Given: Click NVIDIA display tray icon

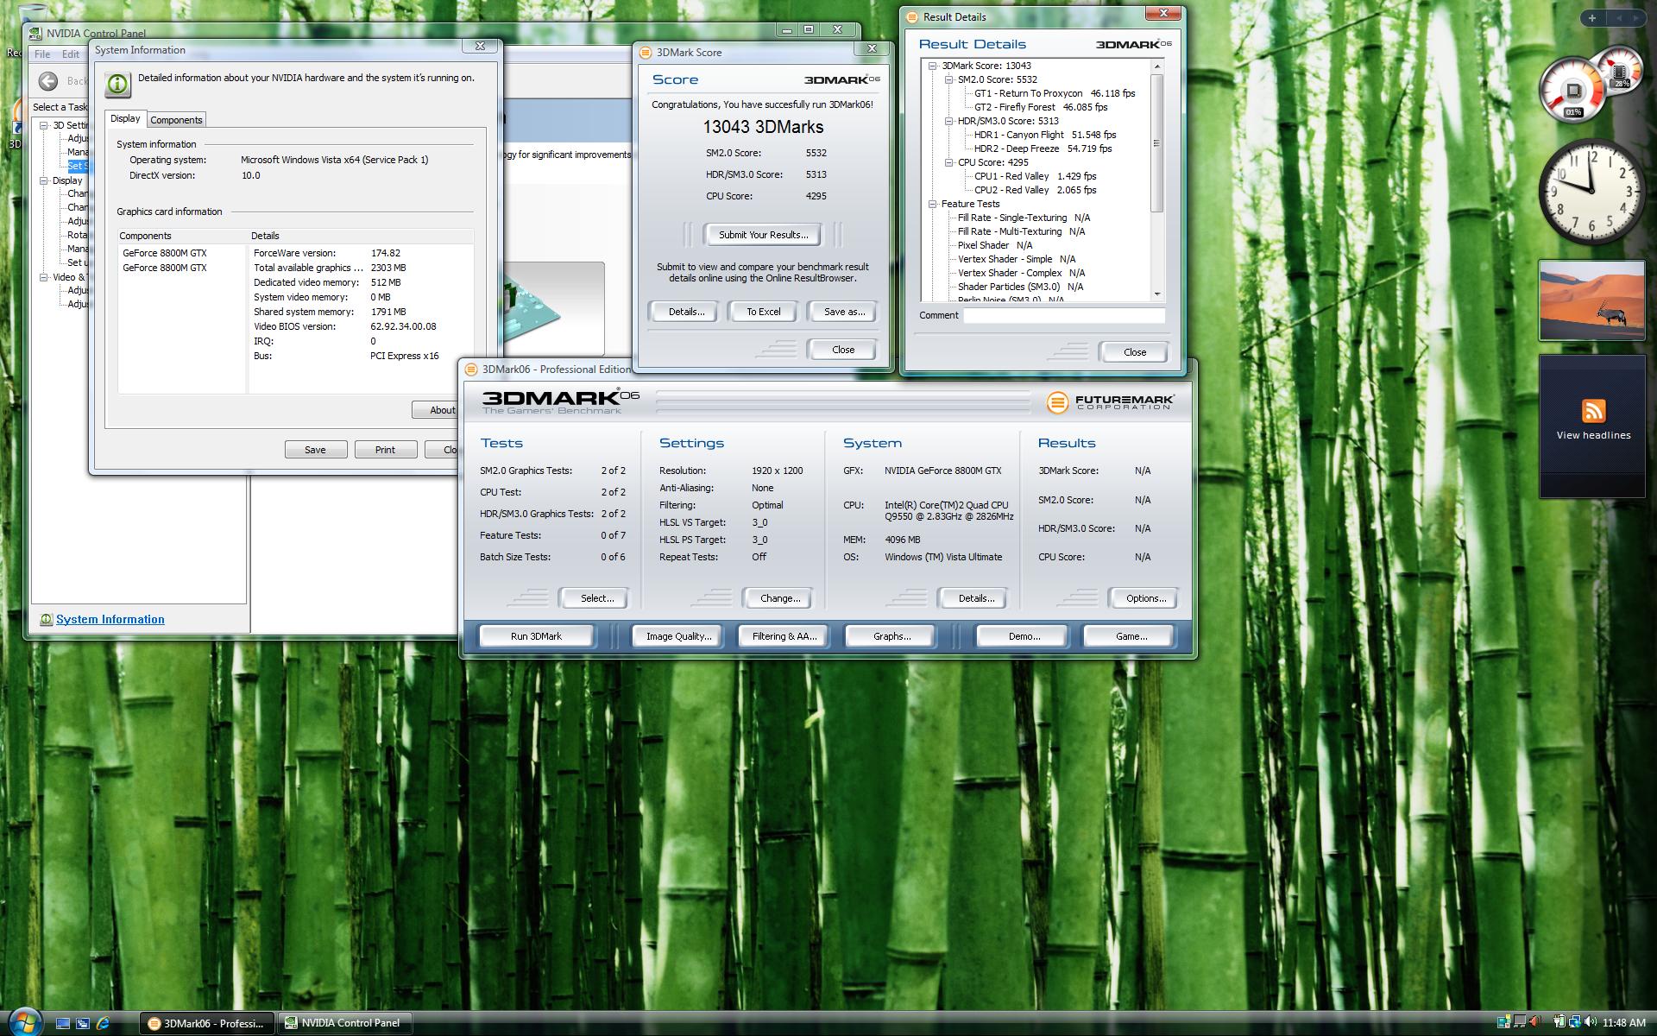Looking at the screenshot, I should tap(1521, 1023).
